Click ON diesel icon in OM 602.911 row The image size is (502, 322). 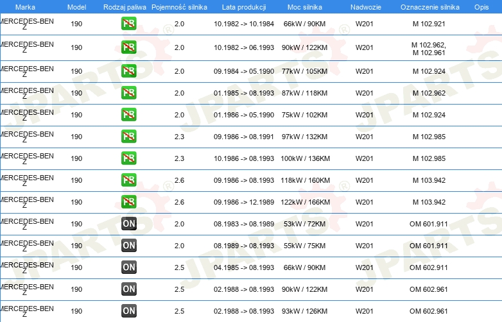click(x=128, y=267)
